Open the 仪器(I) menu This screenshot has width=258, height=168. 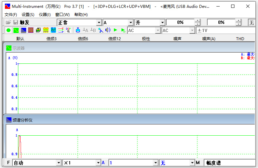[45, 15]
